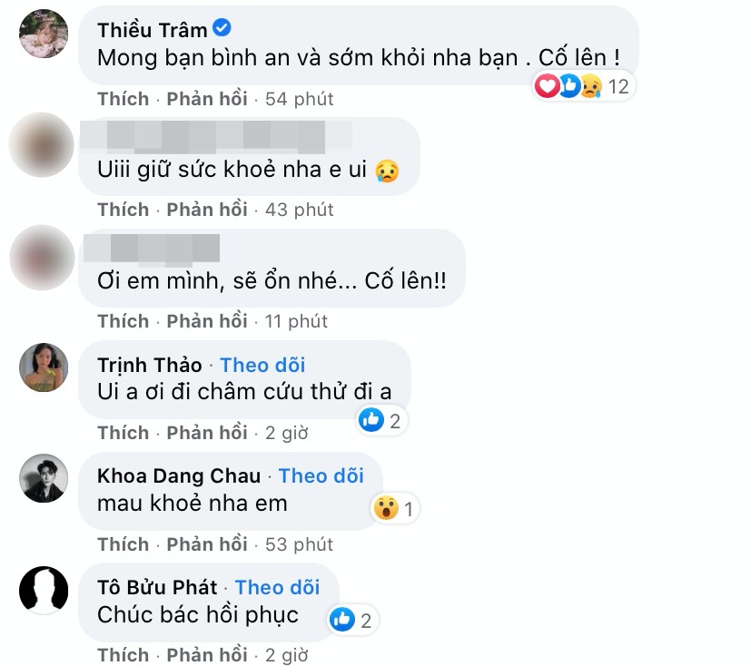Viewport: 751px width, 666px height.
Task: Follow Trịnh Thảo via Theo dõi
Action: (x=263, y=365)
